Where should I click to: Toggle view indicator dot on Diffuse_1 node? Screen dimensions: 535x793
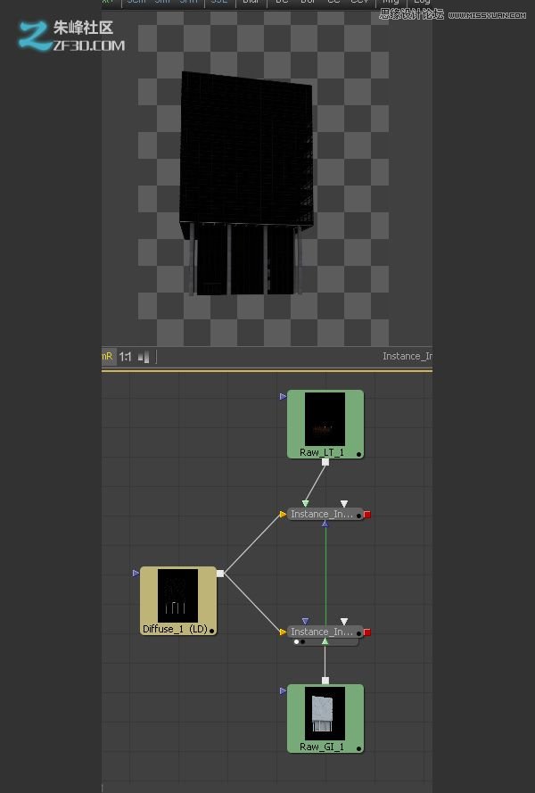click(x=211, y=631)
